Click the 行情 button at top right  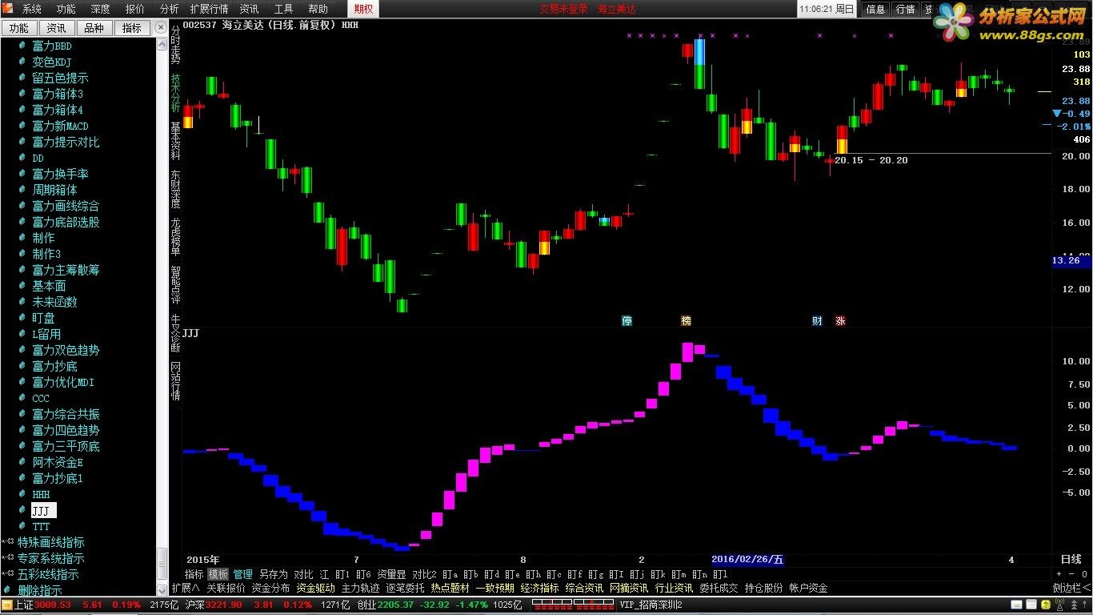pyautogui.click(x=905, y=9)
